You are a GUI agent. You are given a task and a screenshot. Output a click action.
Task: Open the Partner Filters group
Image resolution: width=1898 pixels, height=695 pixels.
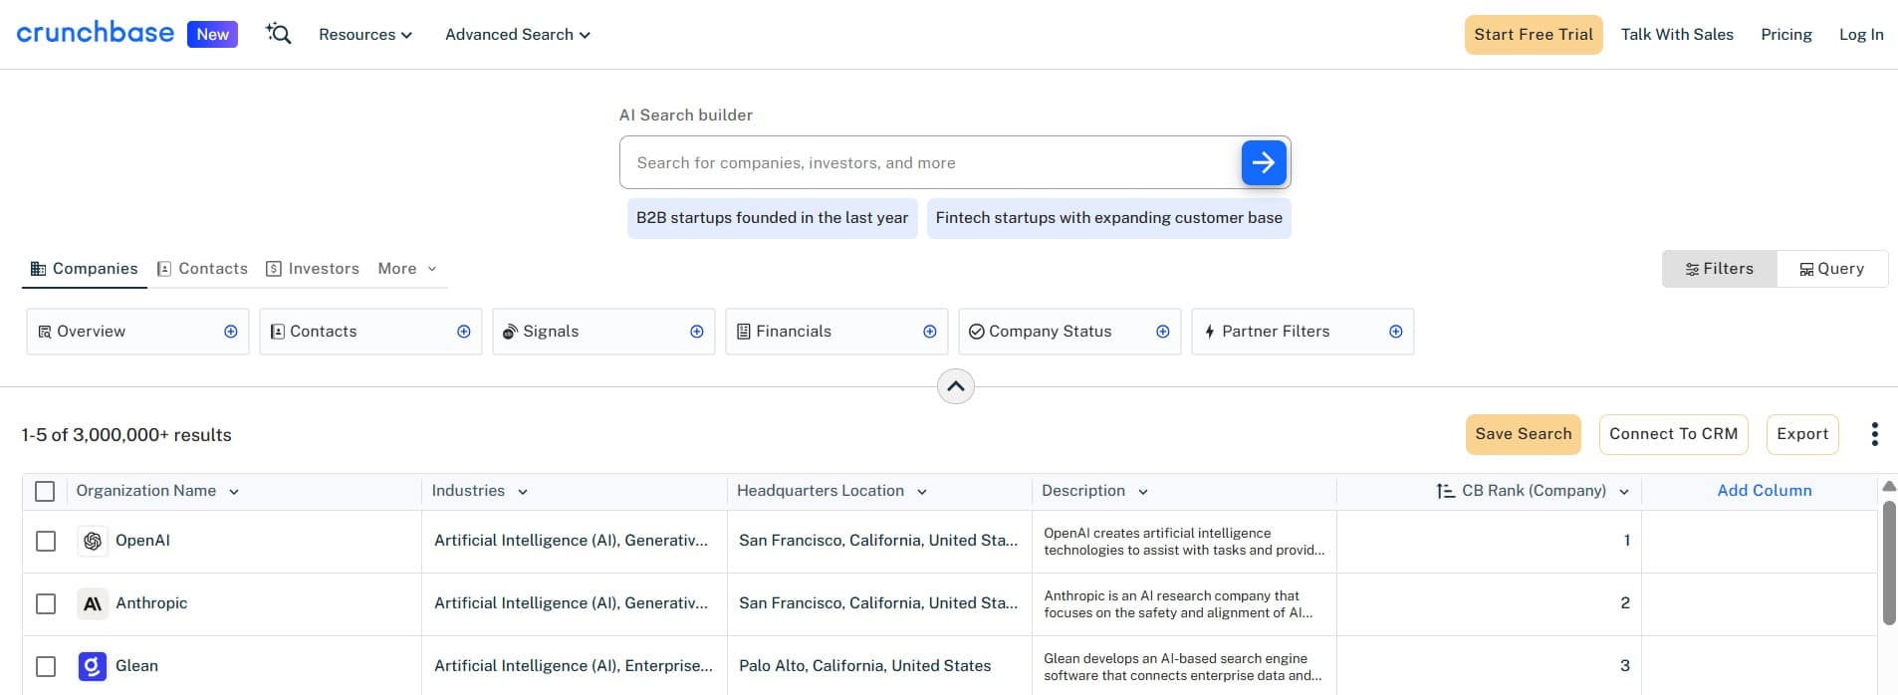[1303, 332]
